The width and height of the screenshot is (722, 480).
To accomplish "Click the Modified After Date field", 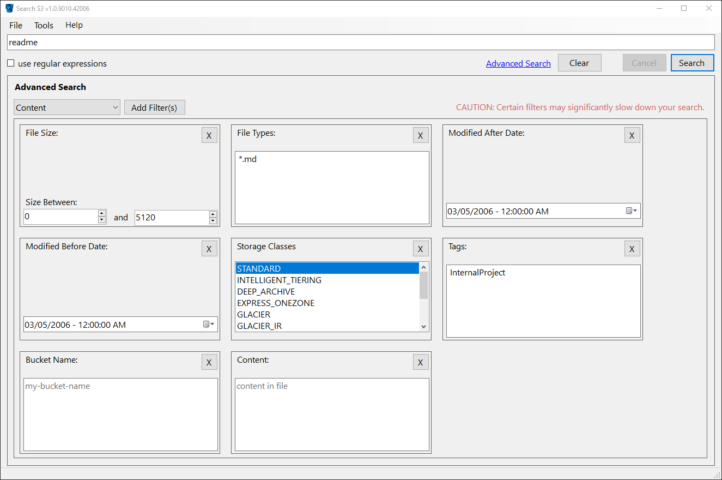I will pyautogui.click(x=543, y=211).
